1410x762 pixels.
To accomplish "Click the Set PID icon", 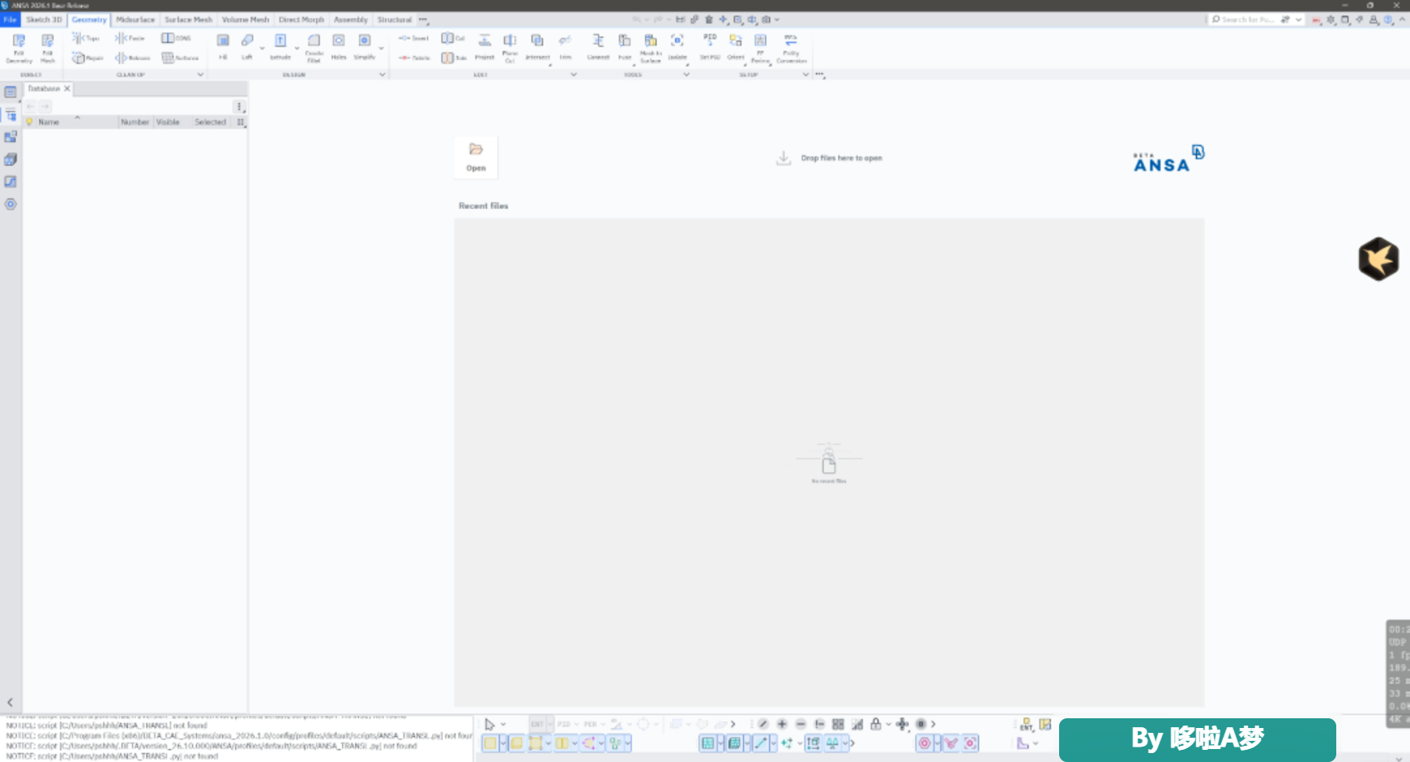I will point(710,46).
